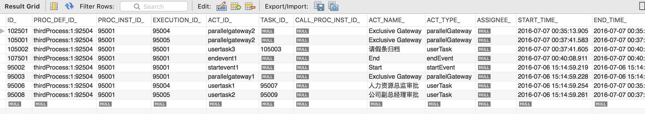Screen dimensions: 645x114
Task: Refresh the result grid data
Action: point(69,6)
